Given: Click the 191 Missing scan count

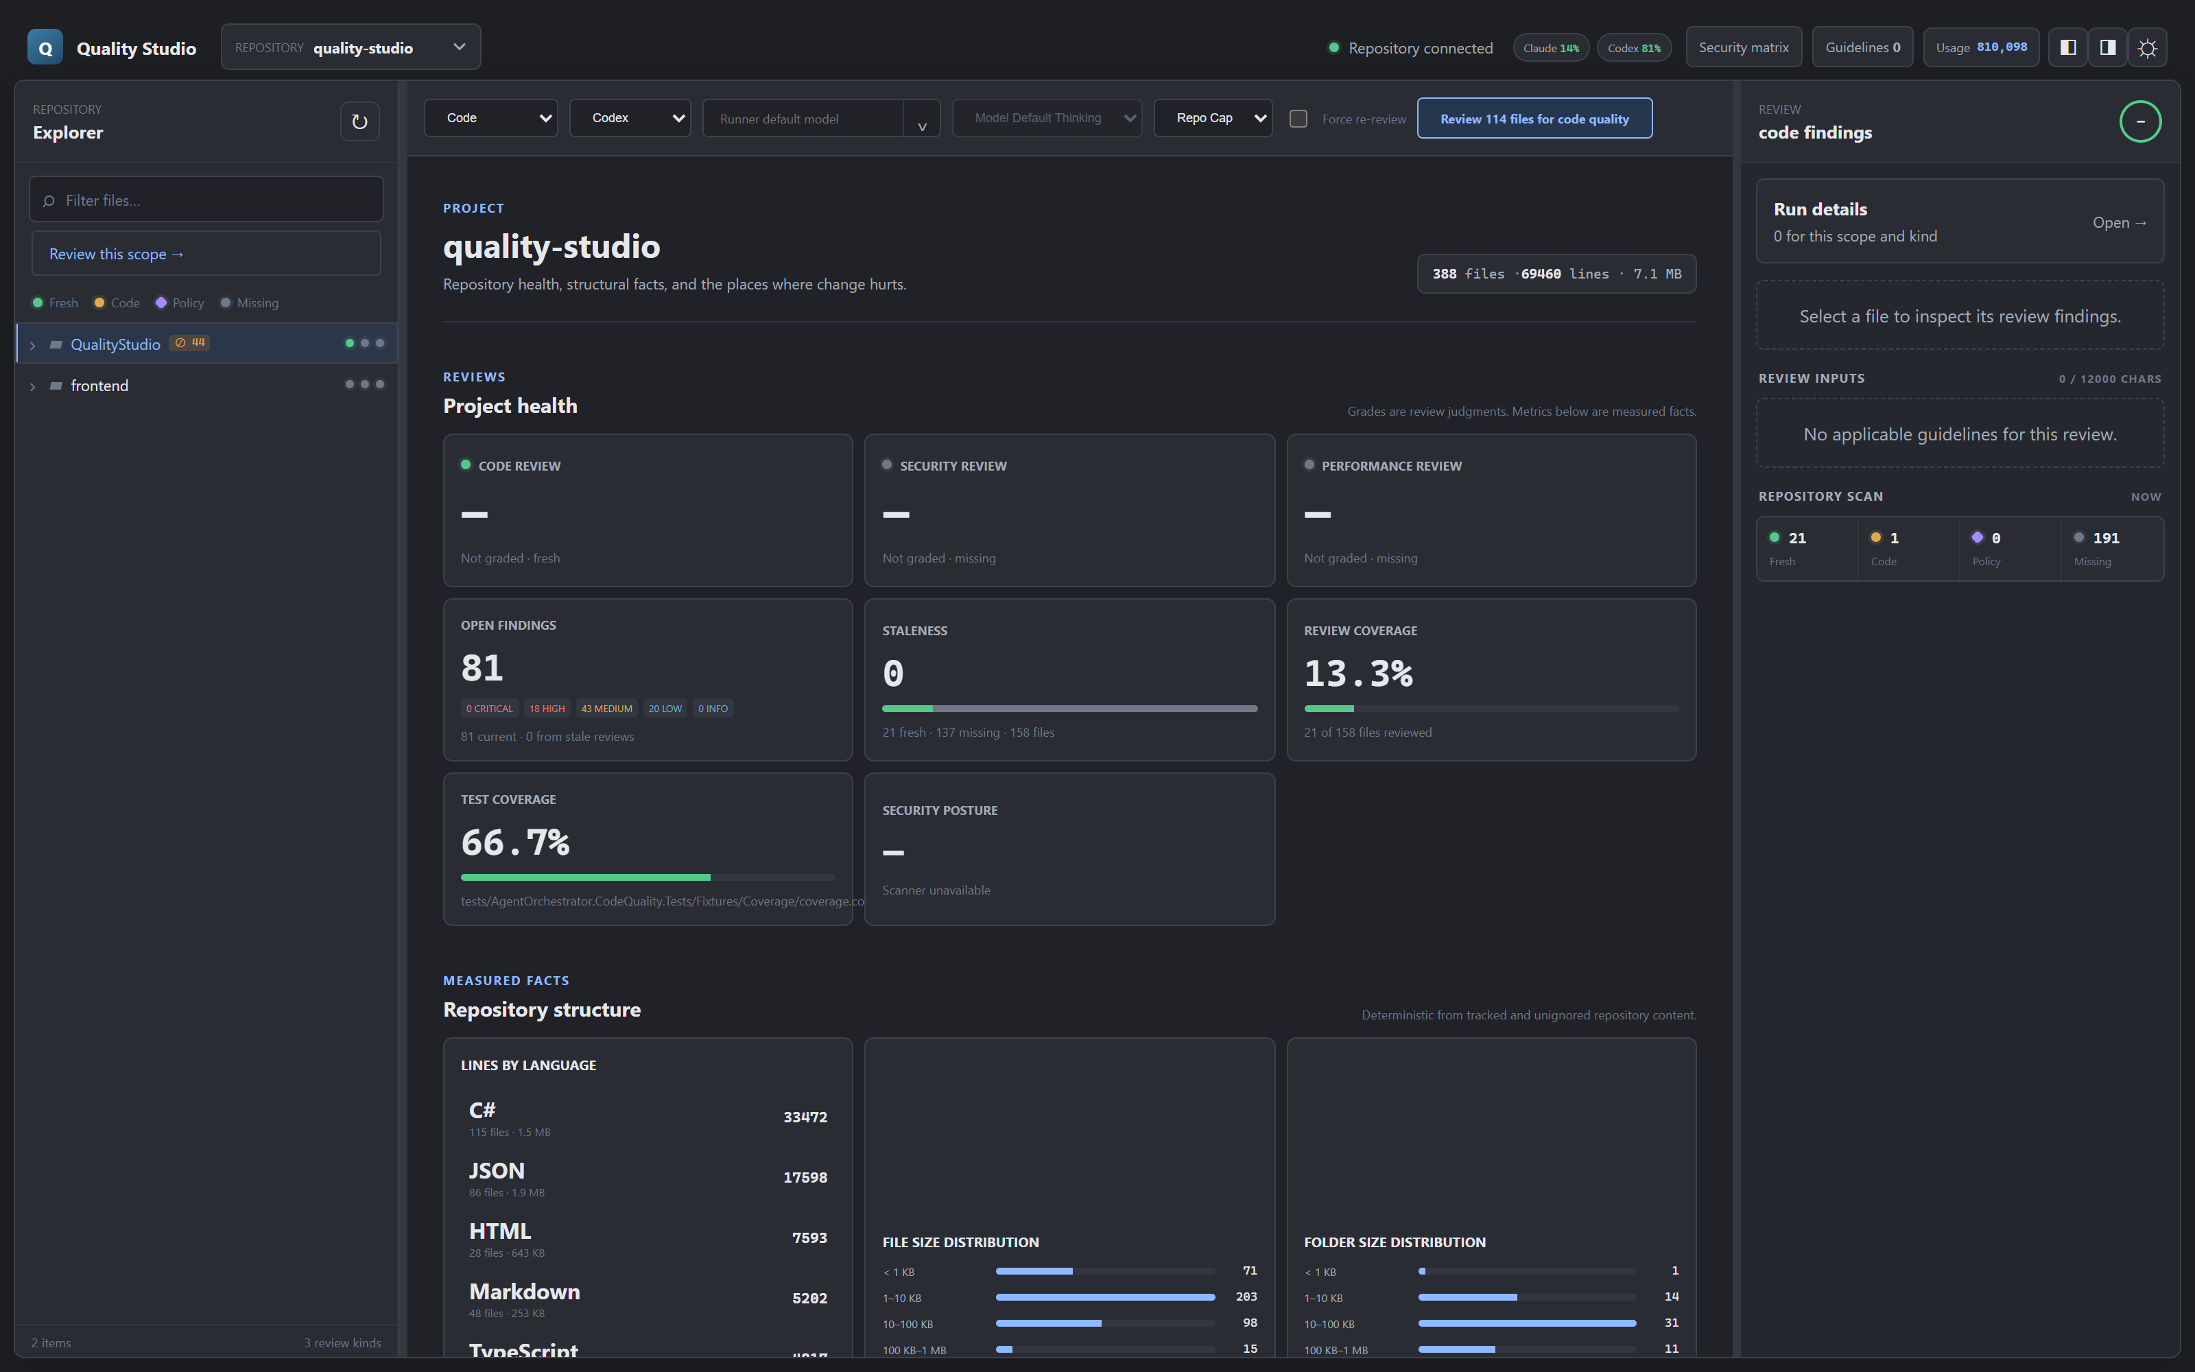Looking at the screenshot, I should click(x=2113, y=548).
